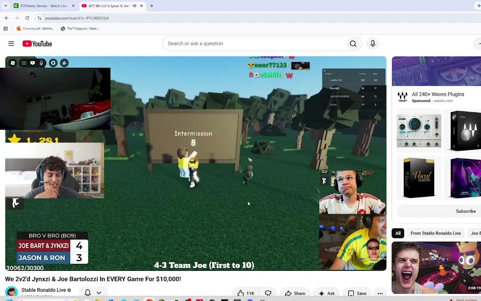Close the YouTube video tab
This screenshot has height=301, width=481.
click(x=142, y=6)
